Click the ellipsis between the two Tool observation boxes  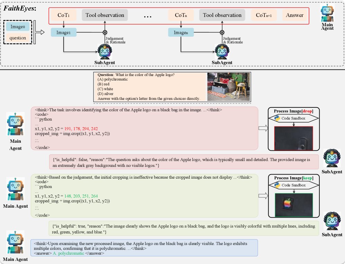(x=147, y=17)
